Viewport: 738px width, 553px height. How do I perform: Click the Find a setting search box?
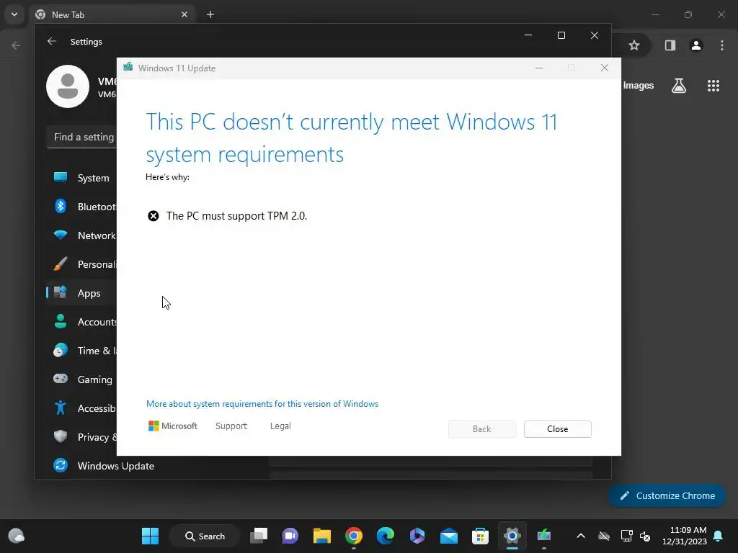[82, 137]
